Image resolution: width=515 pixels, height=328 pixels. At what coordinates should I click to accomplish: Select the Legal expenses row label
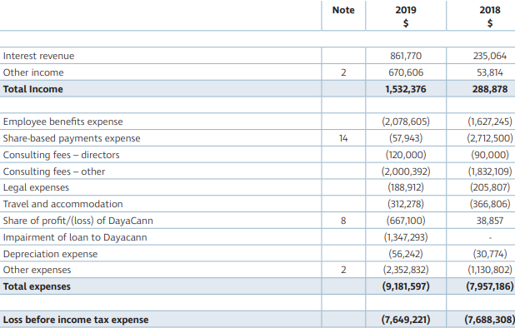[36, 187]
